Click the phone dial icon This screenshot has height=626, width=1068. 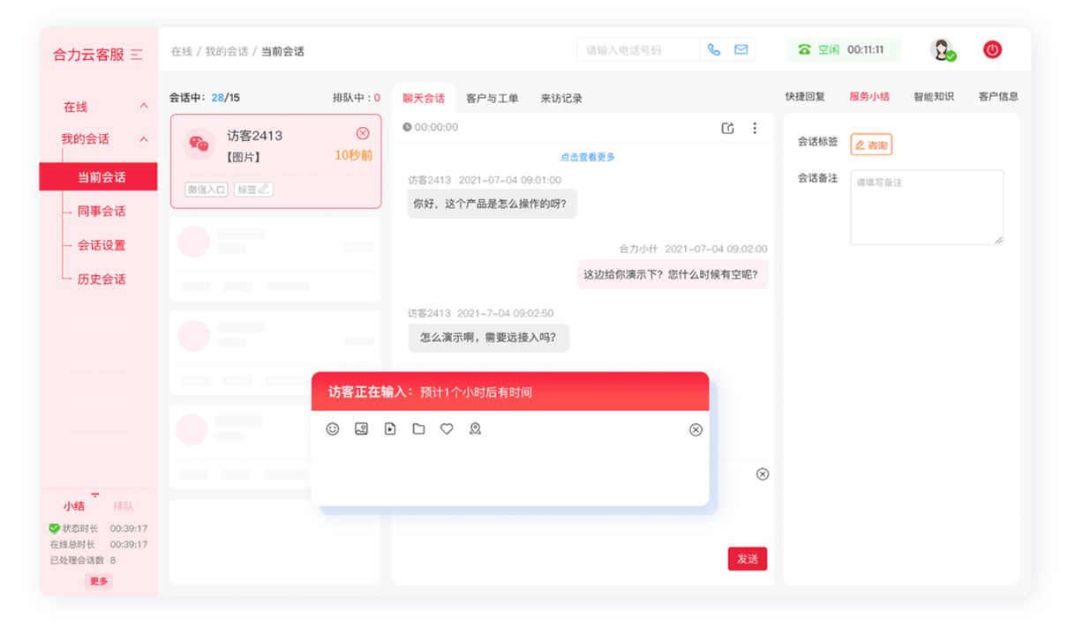point(714,50)
